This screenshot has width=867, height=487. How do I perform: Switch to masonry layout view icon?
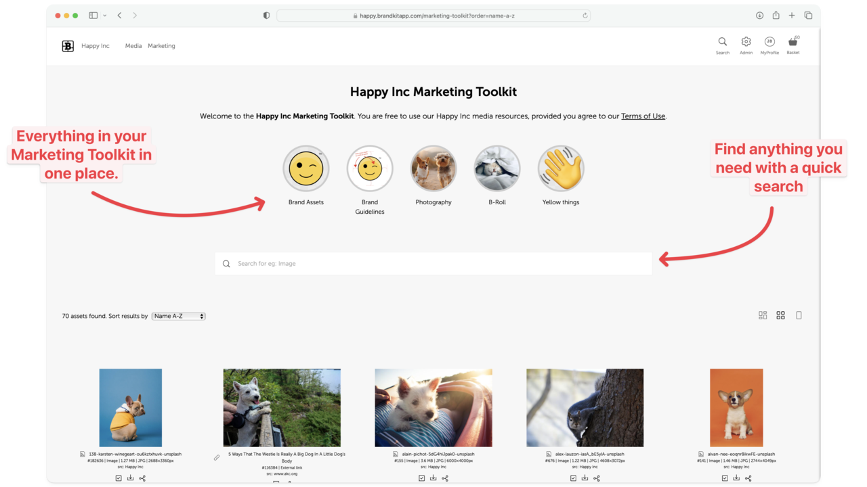pyautogui.click(x=763, y=315)
